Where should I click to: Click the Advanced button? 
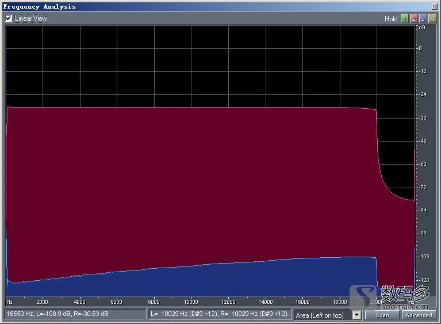[419, 315]
